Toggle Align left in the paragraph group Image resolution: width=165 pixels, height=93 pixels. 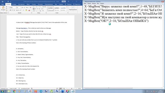click(34, 9)
